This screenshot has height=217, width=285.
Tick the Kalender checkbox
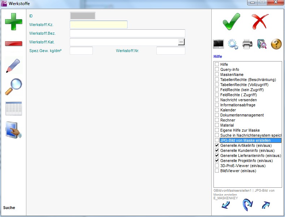click(x=217, y=110)
